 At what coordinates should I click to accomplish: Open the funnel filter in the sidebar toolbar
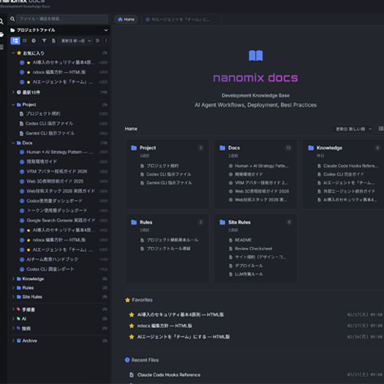click(44, 41)
